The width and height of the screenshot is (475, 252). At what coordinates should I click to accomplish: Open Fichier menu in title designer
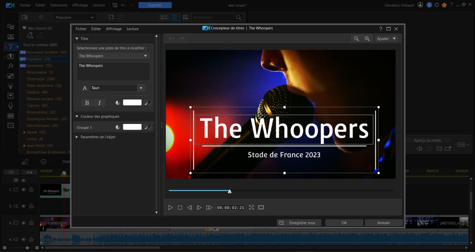tap(81, 29)
